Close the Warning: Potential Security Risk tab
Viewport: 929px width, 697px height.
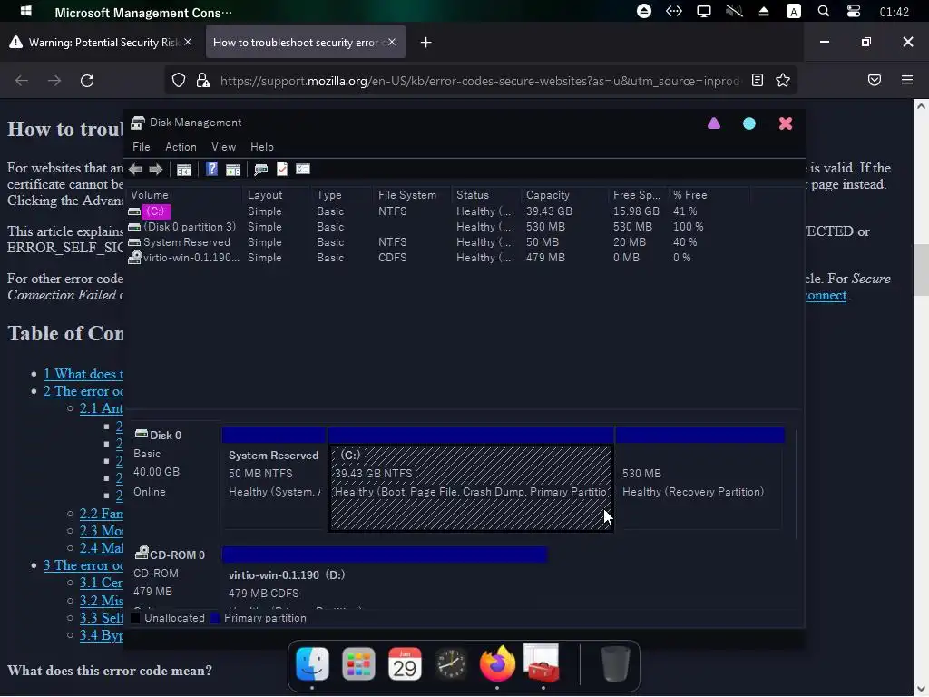[x=188, y=42]
